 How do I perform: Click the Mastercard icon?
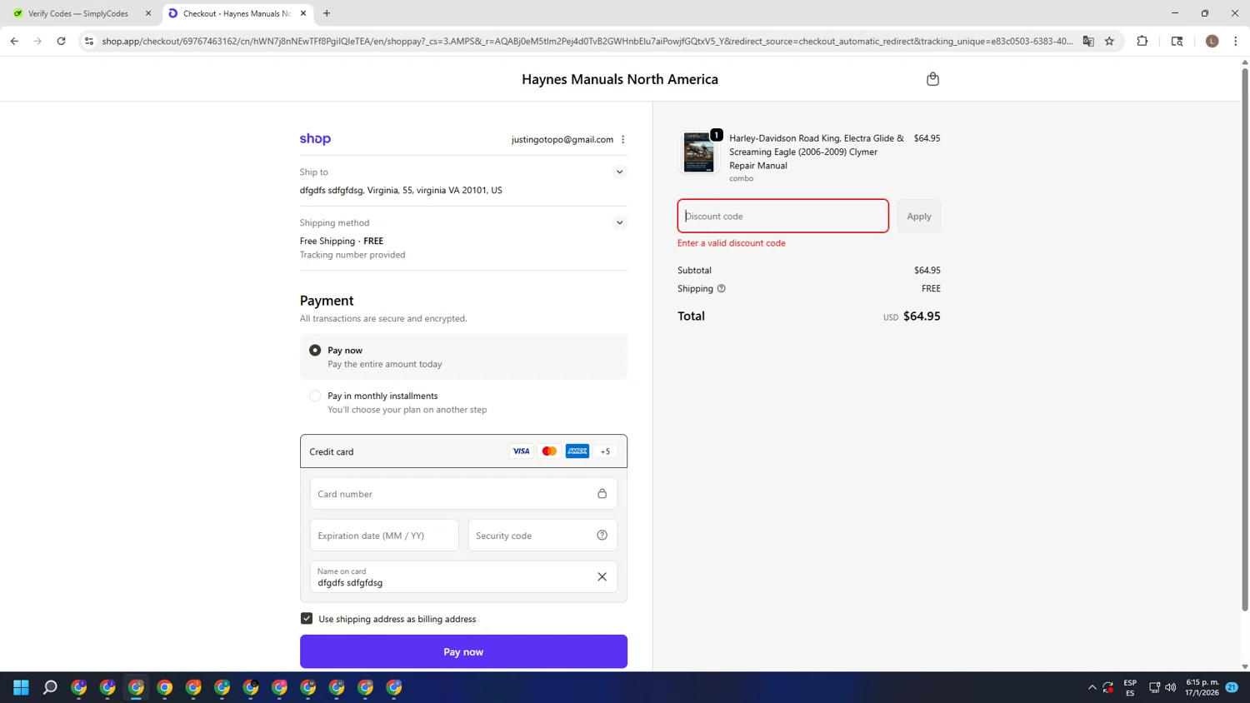[x=549, y=451]
